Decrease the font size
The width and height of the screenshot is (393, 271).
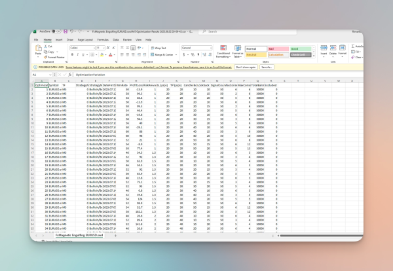113,48
